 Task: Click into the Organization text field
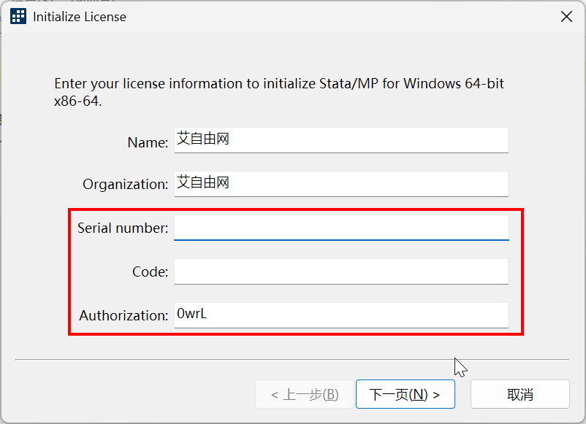(340, 183)
